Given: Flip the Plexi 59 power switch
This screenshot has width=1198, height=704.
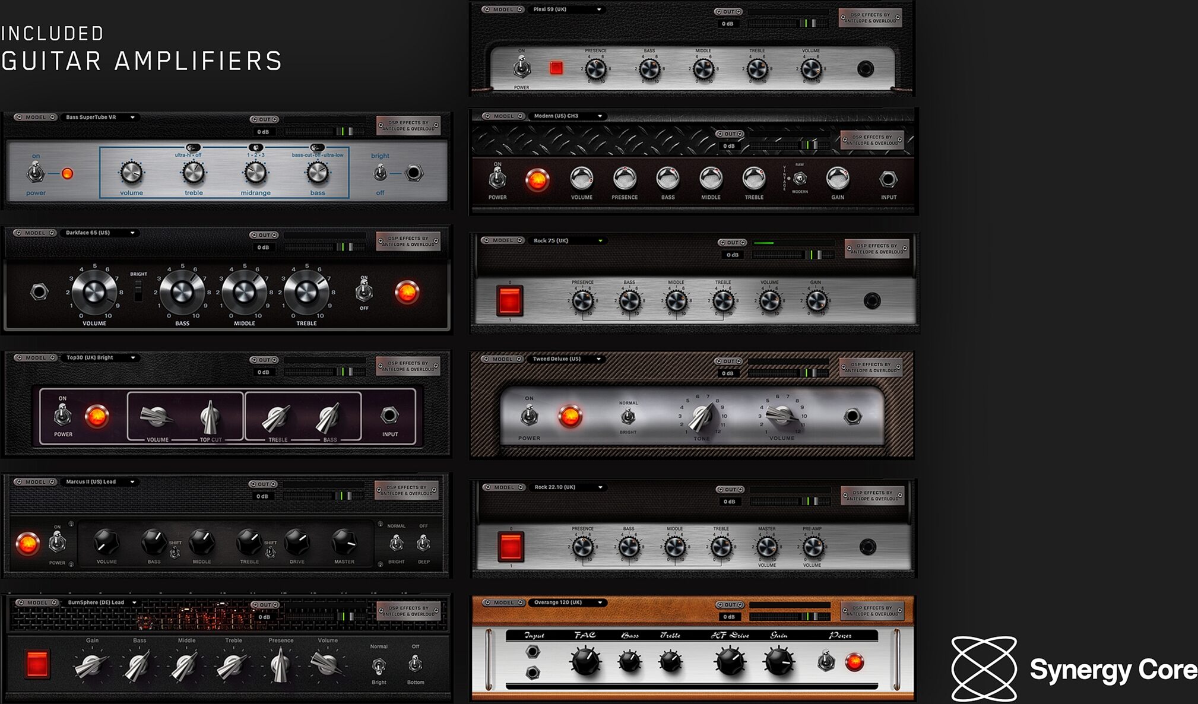Looking at the screenshot, I should pyautogui.click(x=522, y=68).
